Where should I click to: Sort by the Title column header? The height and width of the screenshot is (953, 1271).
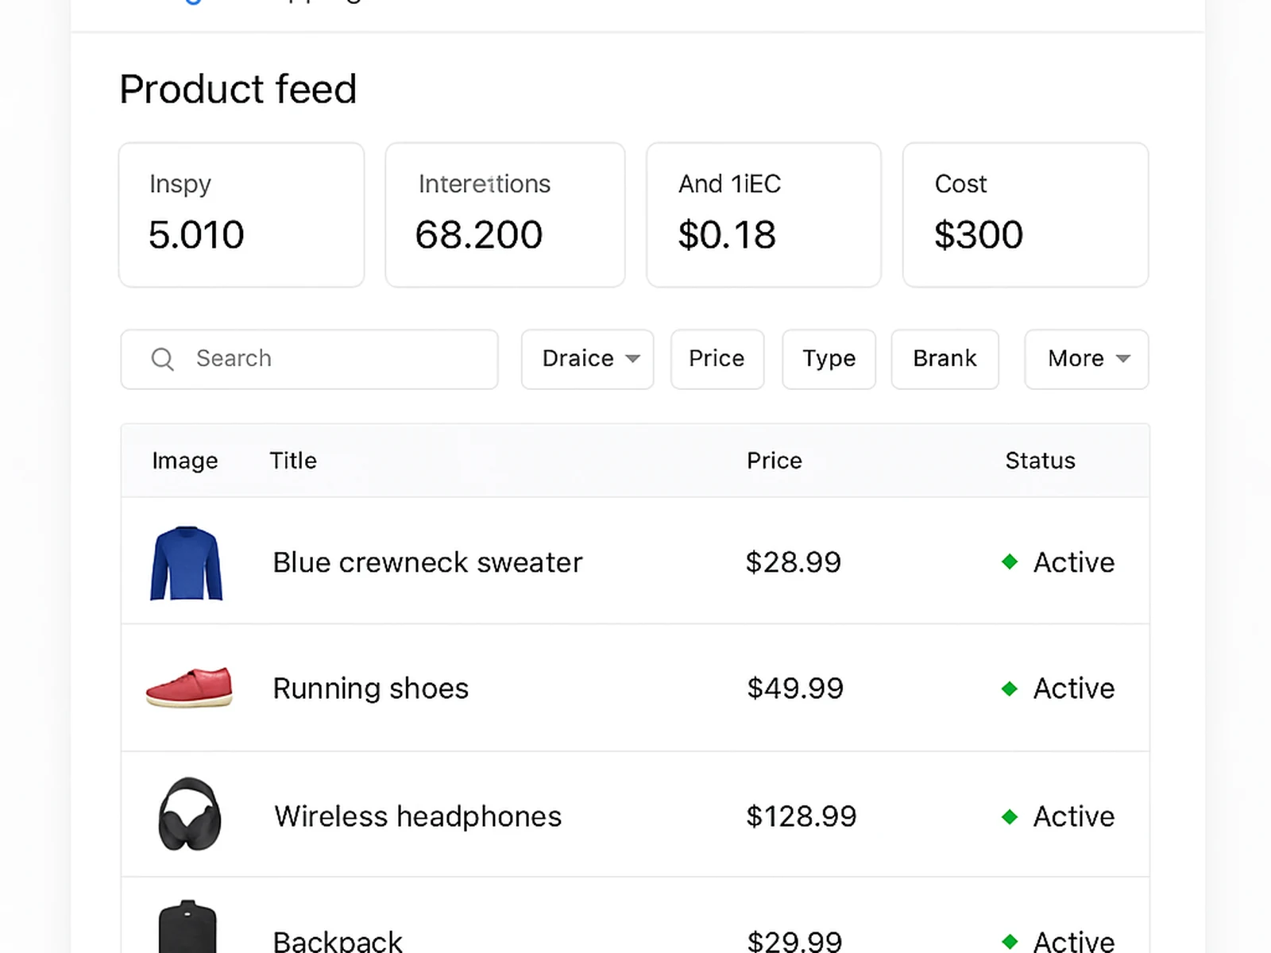coord(293,461)
